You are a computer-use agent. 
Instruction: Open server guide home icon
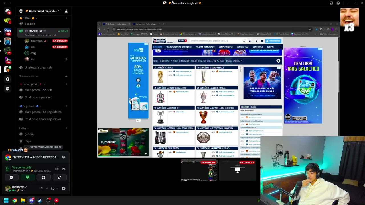click(x=21, y=11)
